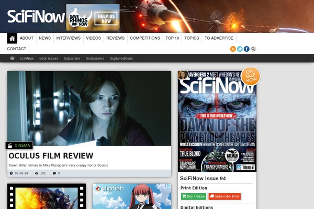Select Topics in navigation
The width and height of the screenshot is (314, 209).
click(x=192, y=38)
